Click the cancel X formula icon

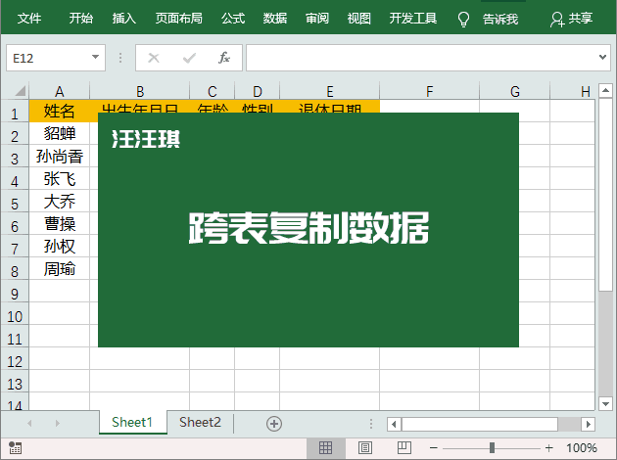[154, 58]
